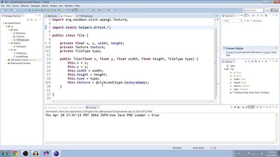Collapse the helpers package node
Viewport: 280px width, 157px height.
point(9,43)
